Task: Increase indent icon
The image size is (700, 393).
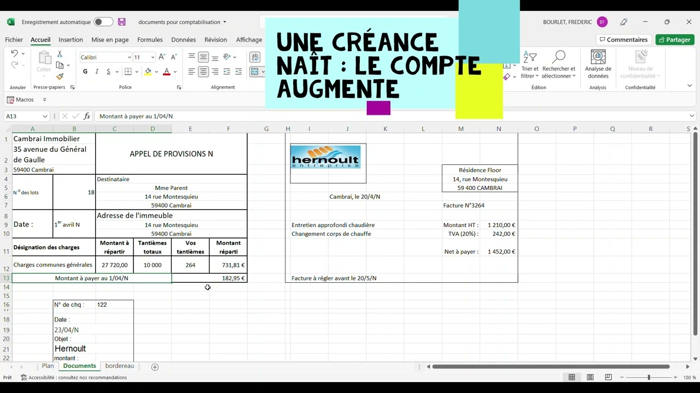Action: click(x=238, y=72)
